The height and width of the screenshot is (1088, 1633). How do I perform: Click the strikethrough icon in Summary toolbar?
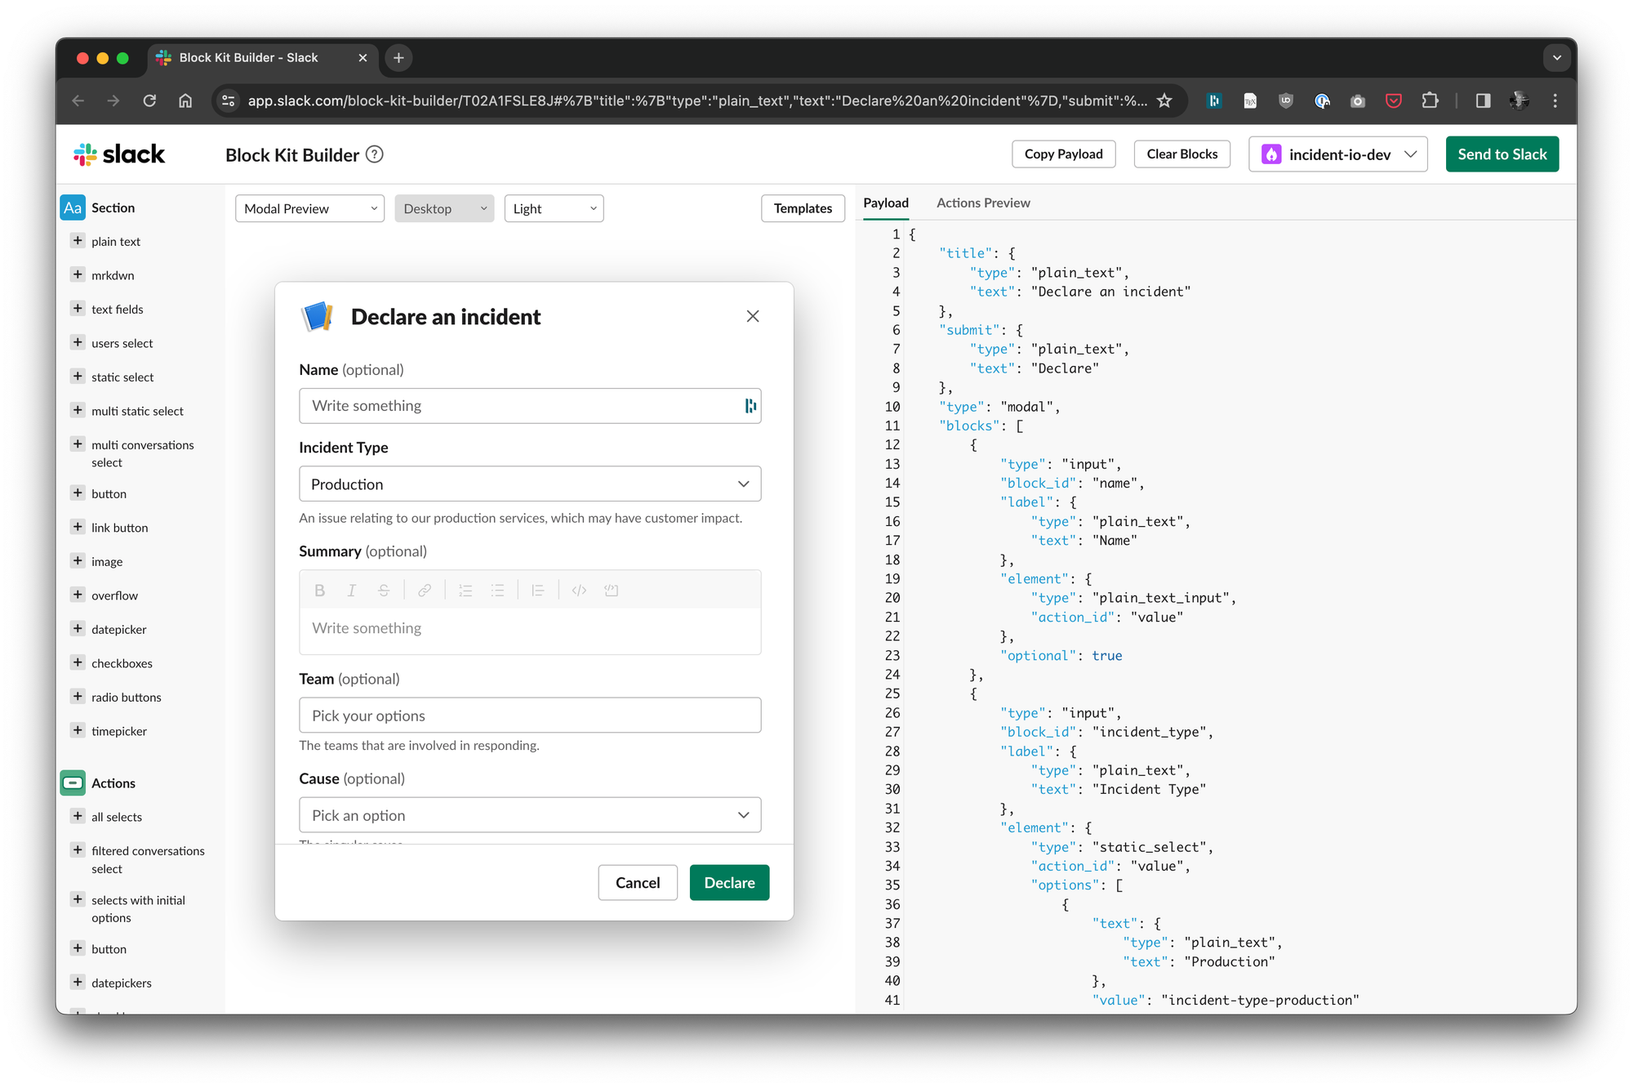pos(384,591)
